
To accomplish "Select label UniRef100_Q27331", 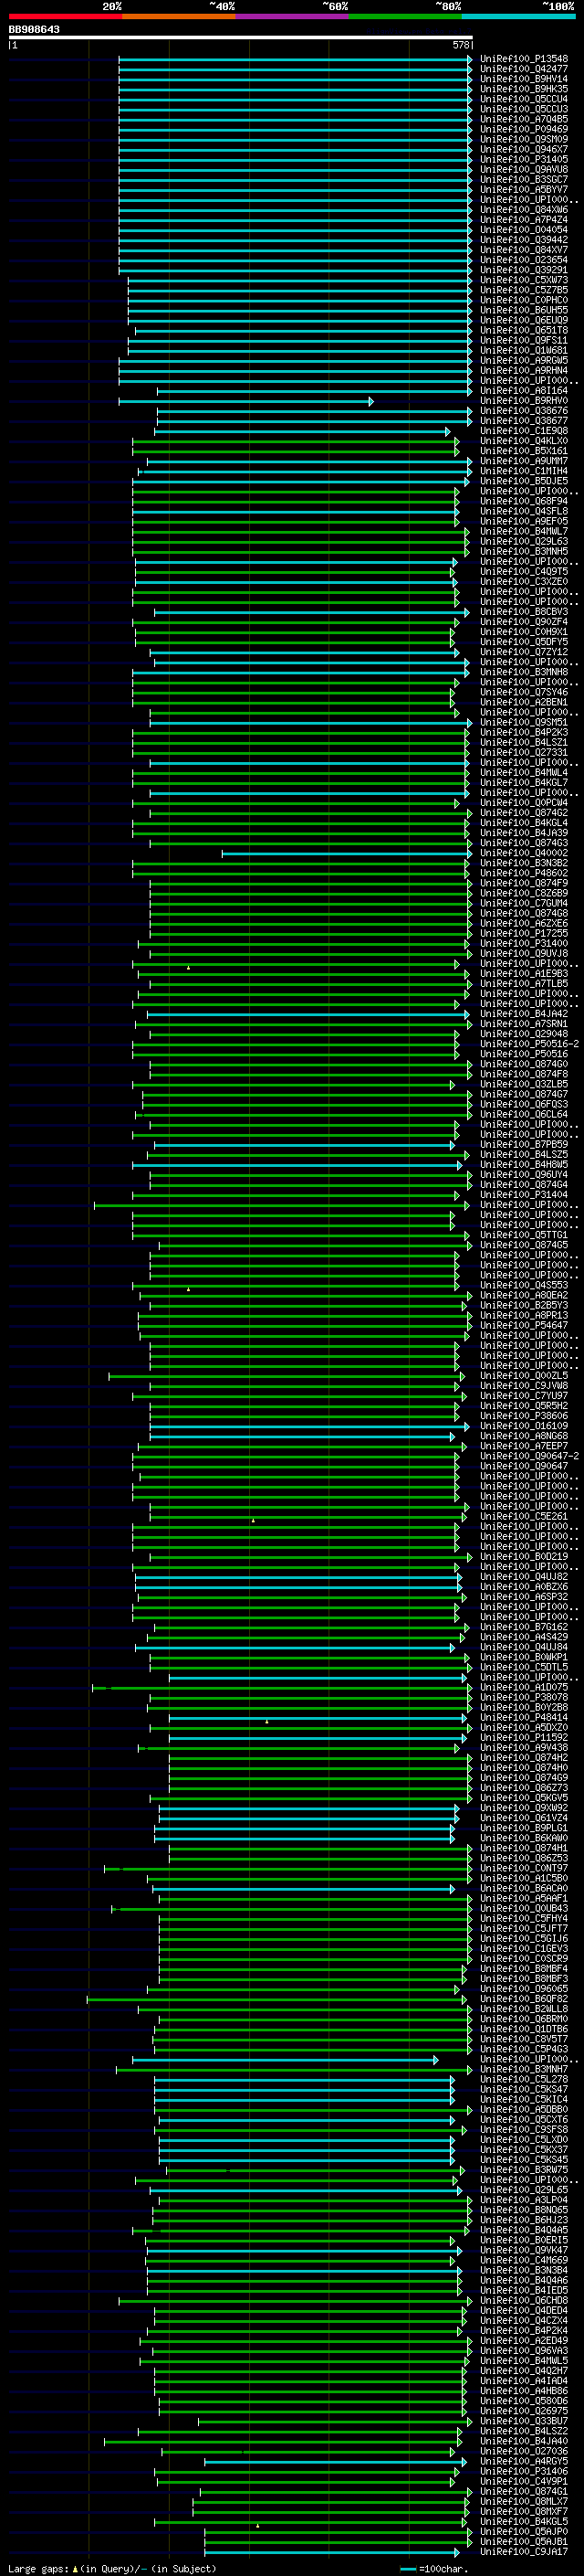I will coord(524,752).
